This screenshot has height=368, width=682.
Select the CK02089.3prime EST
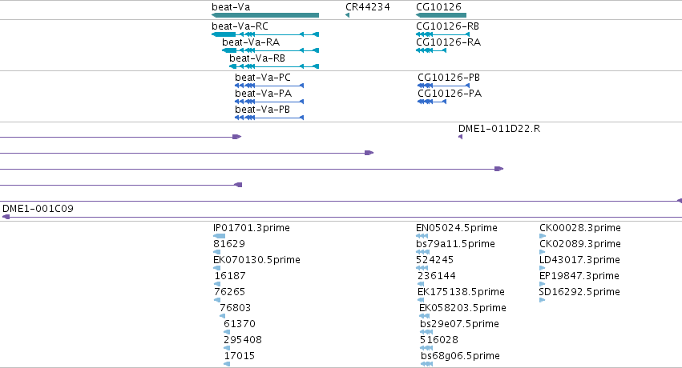click(580, 244)
